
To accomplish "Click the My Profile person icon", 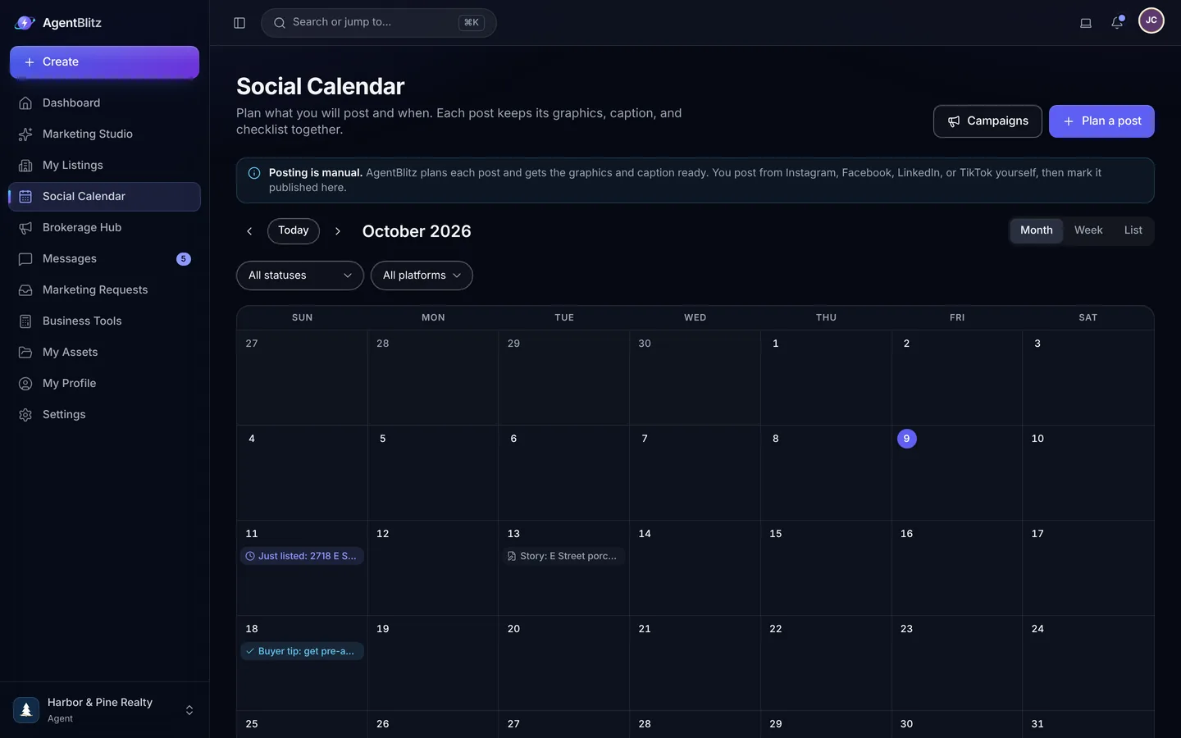I will 25,384.
